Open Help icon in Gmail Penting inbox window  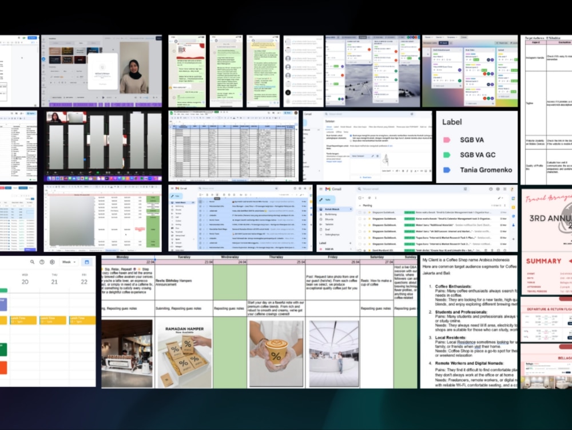coord(491,189)
